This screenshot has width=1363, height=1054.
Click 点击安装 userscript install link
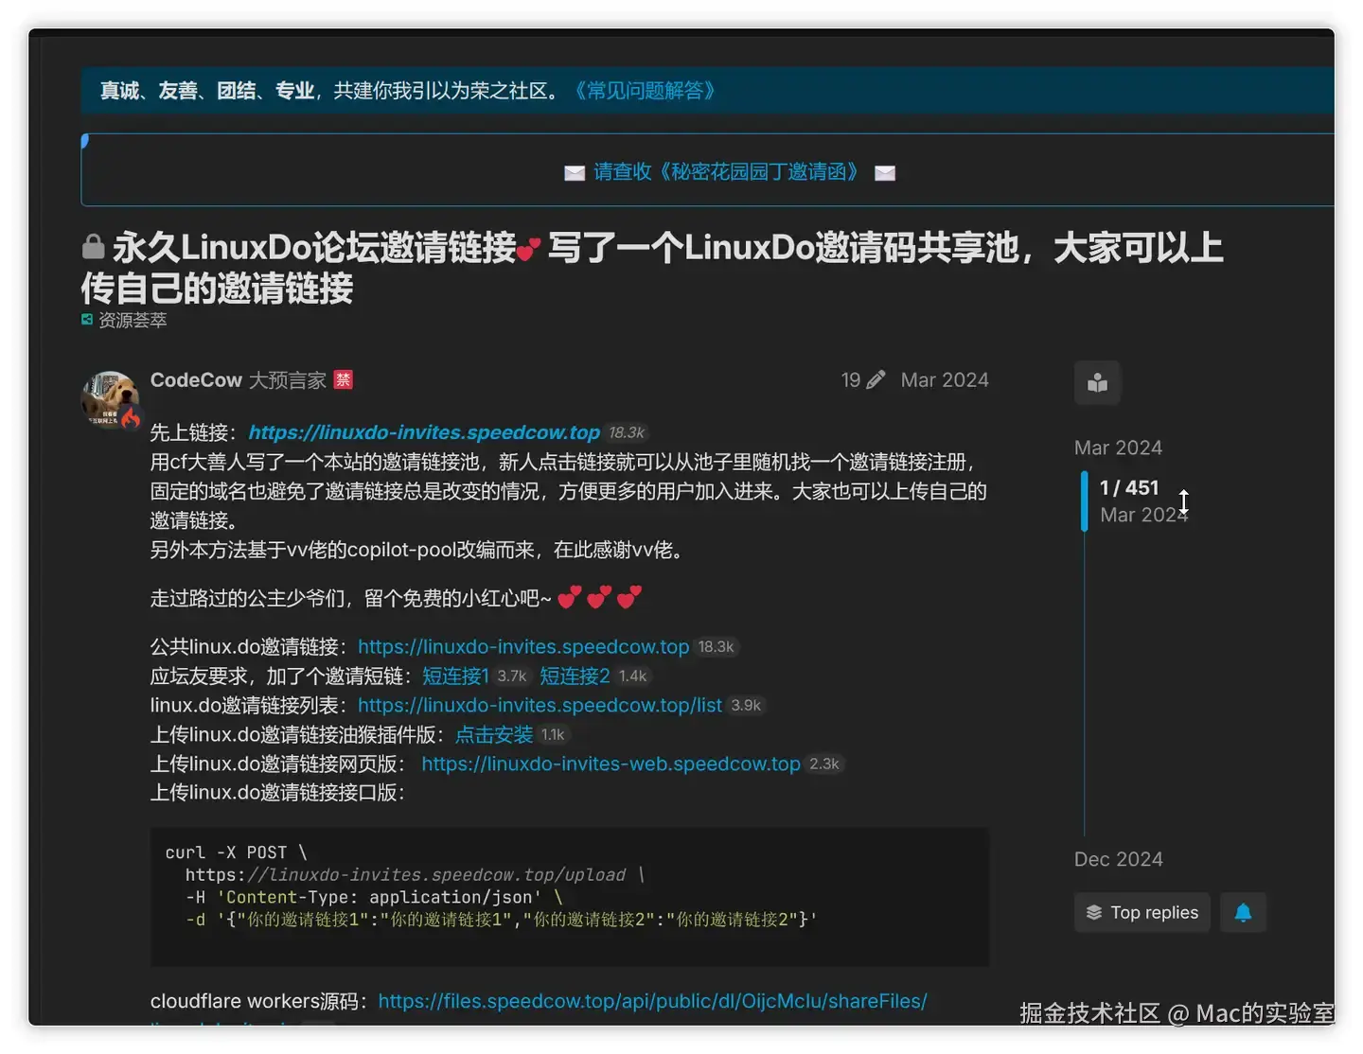(494, 735)
